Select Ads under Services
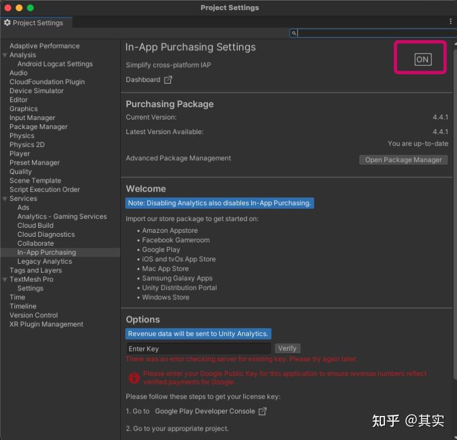The height and width of the screenshot is (440, 457). pos(23,207)
